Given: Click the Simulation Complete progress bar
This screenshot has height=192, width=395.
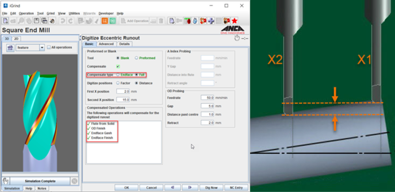Looking at the screenshot, I should point(40,181).
